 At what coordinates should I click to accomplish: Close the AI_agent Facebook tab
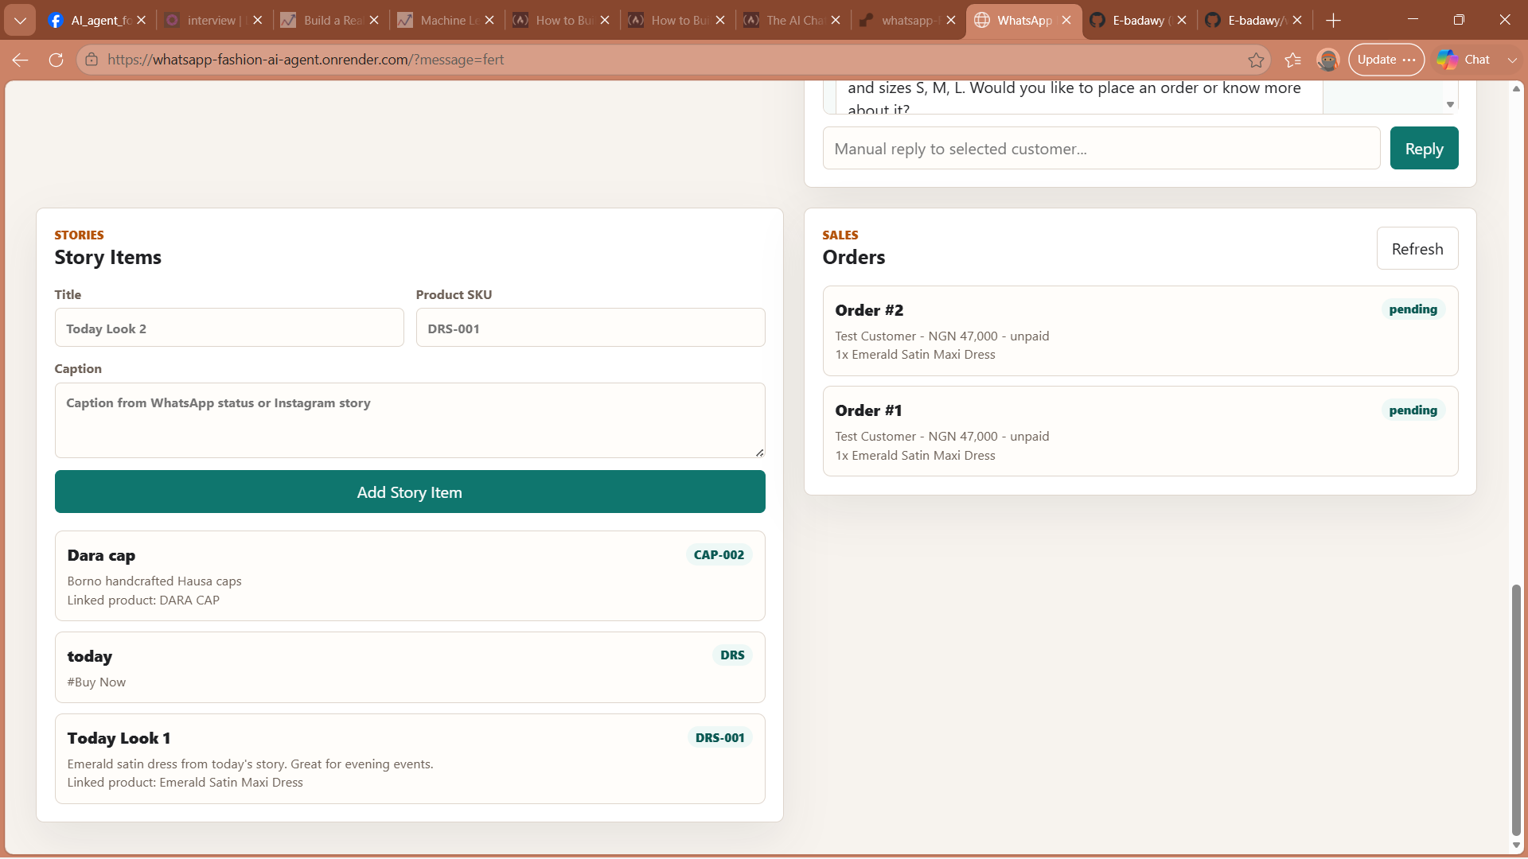coord(141,20)
